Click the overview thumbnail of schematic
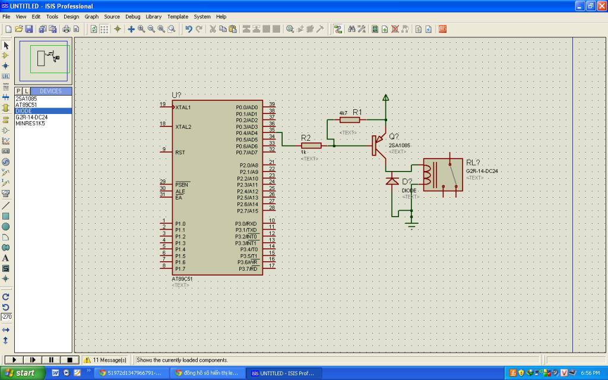Image resolution: width=608 pixels, height=380 pixels. point(43,60)
